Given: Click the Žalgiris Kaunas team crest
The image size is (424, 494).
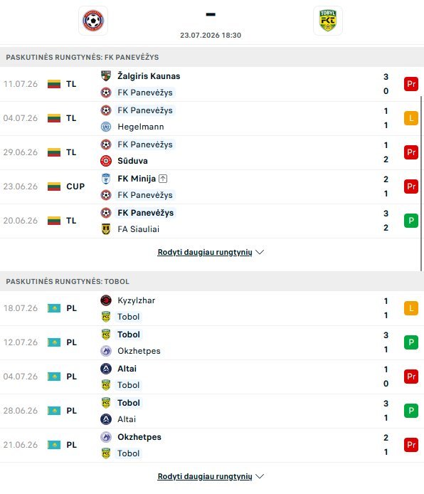Looking at the screenshot, I should coord(106,76).
